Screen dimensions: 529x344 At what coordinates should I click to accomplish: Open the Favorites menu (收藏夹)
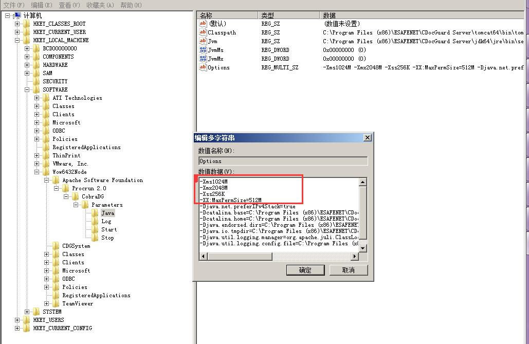100,5
